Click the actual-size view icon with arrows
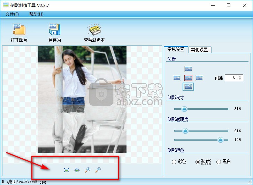This screenshot has height=185, width=253. pyautogui.click(x=77, y=170)
